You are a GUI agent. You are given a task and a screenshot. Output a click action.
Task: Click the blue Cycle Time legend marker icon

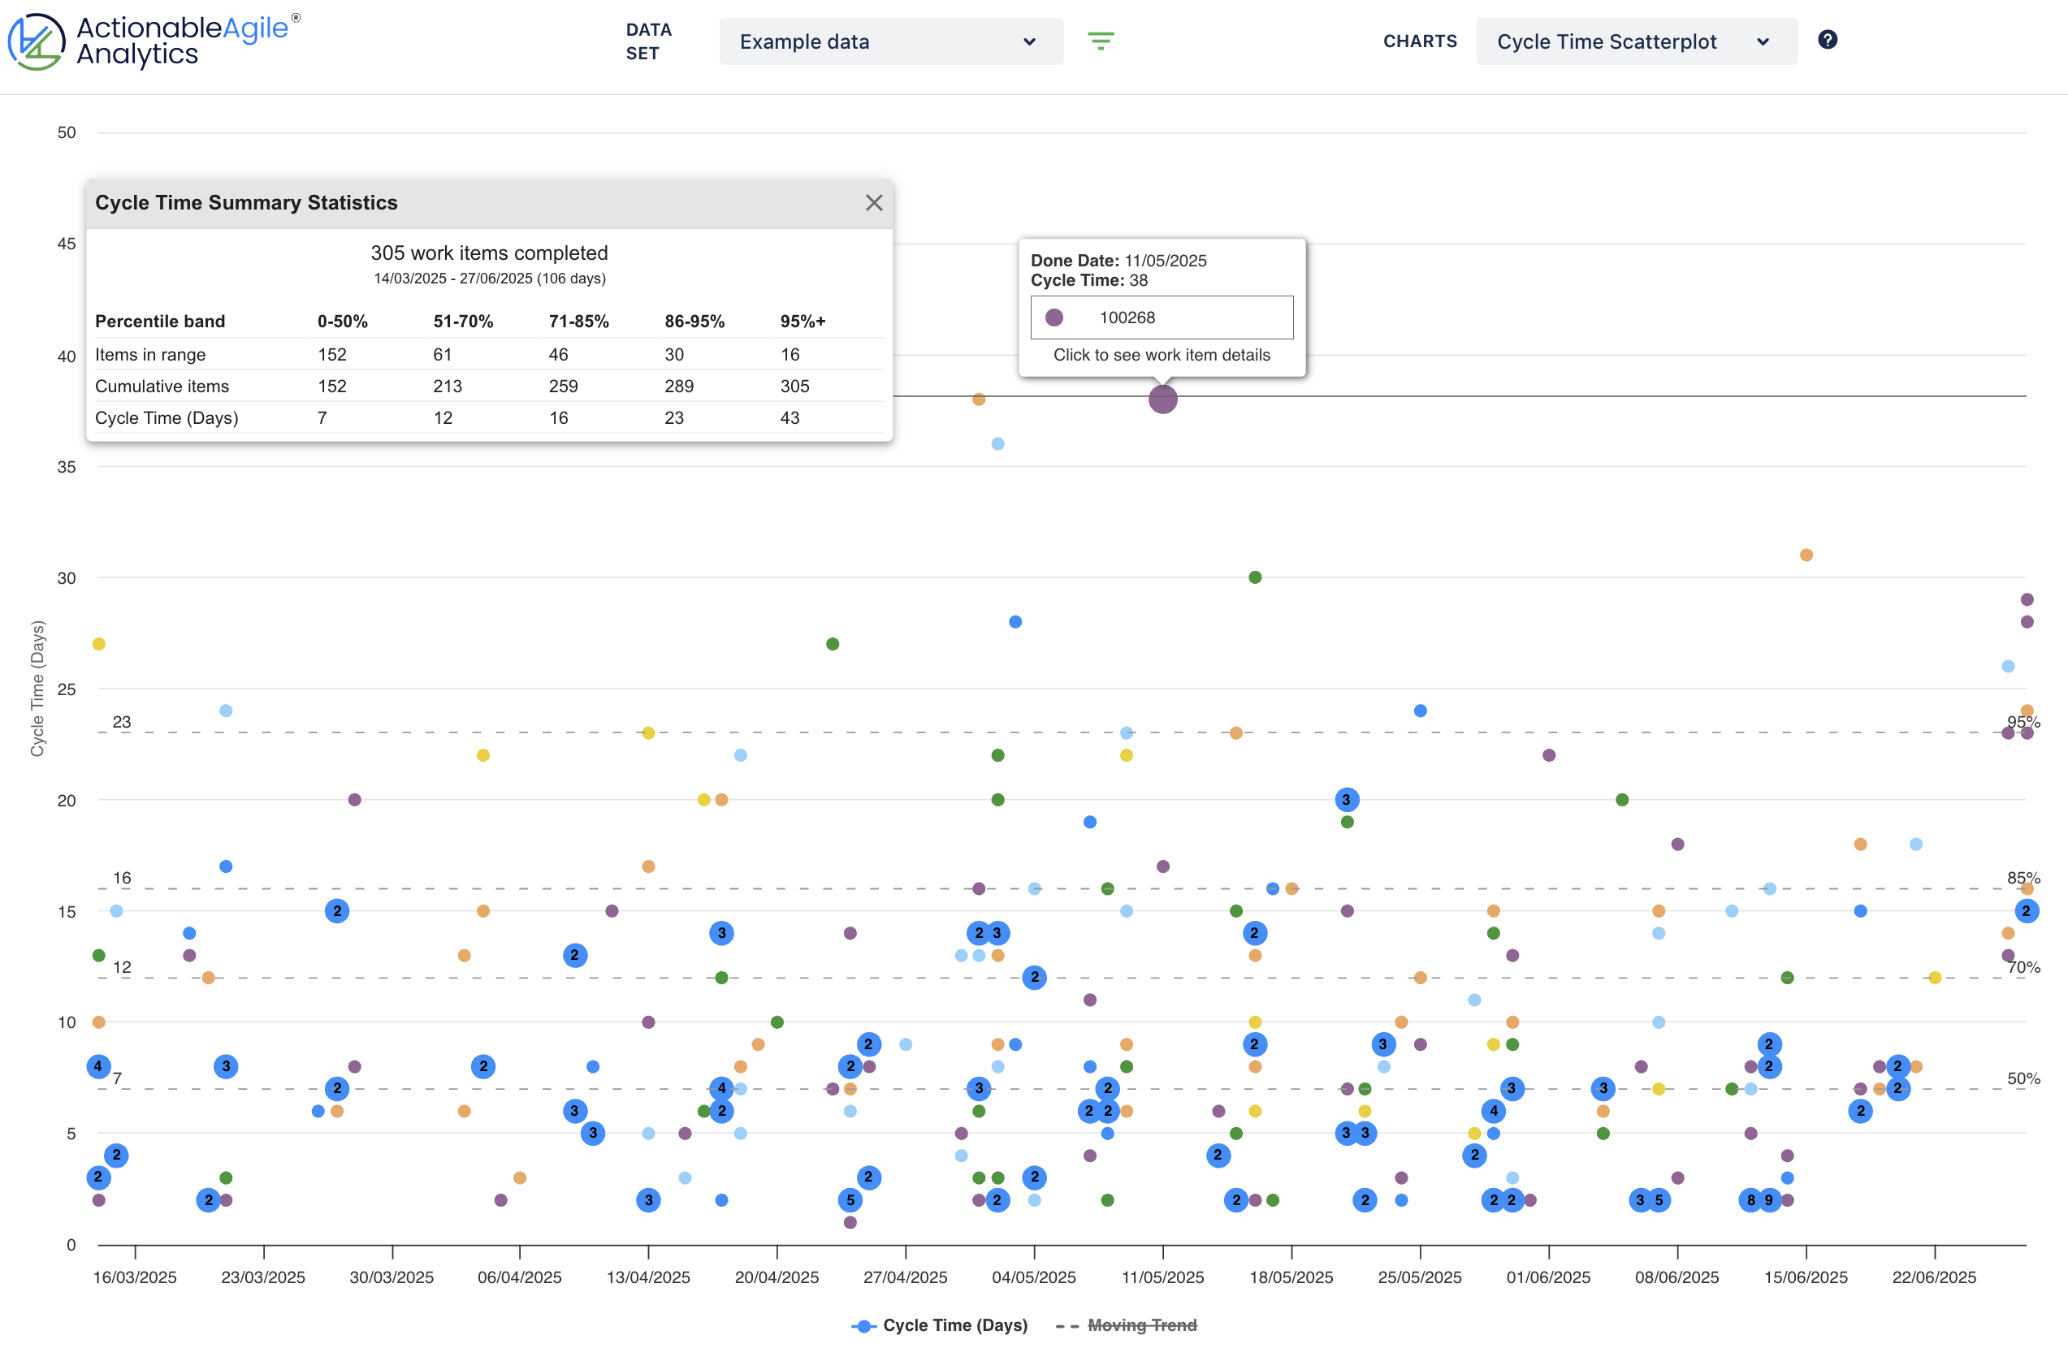(863, 1325)
